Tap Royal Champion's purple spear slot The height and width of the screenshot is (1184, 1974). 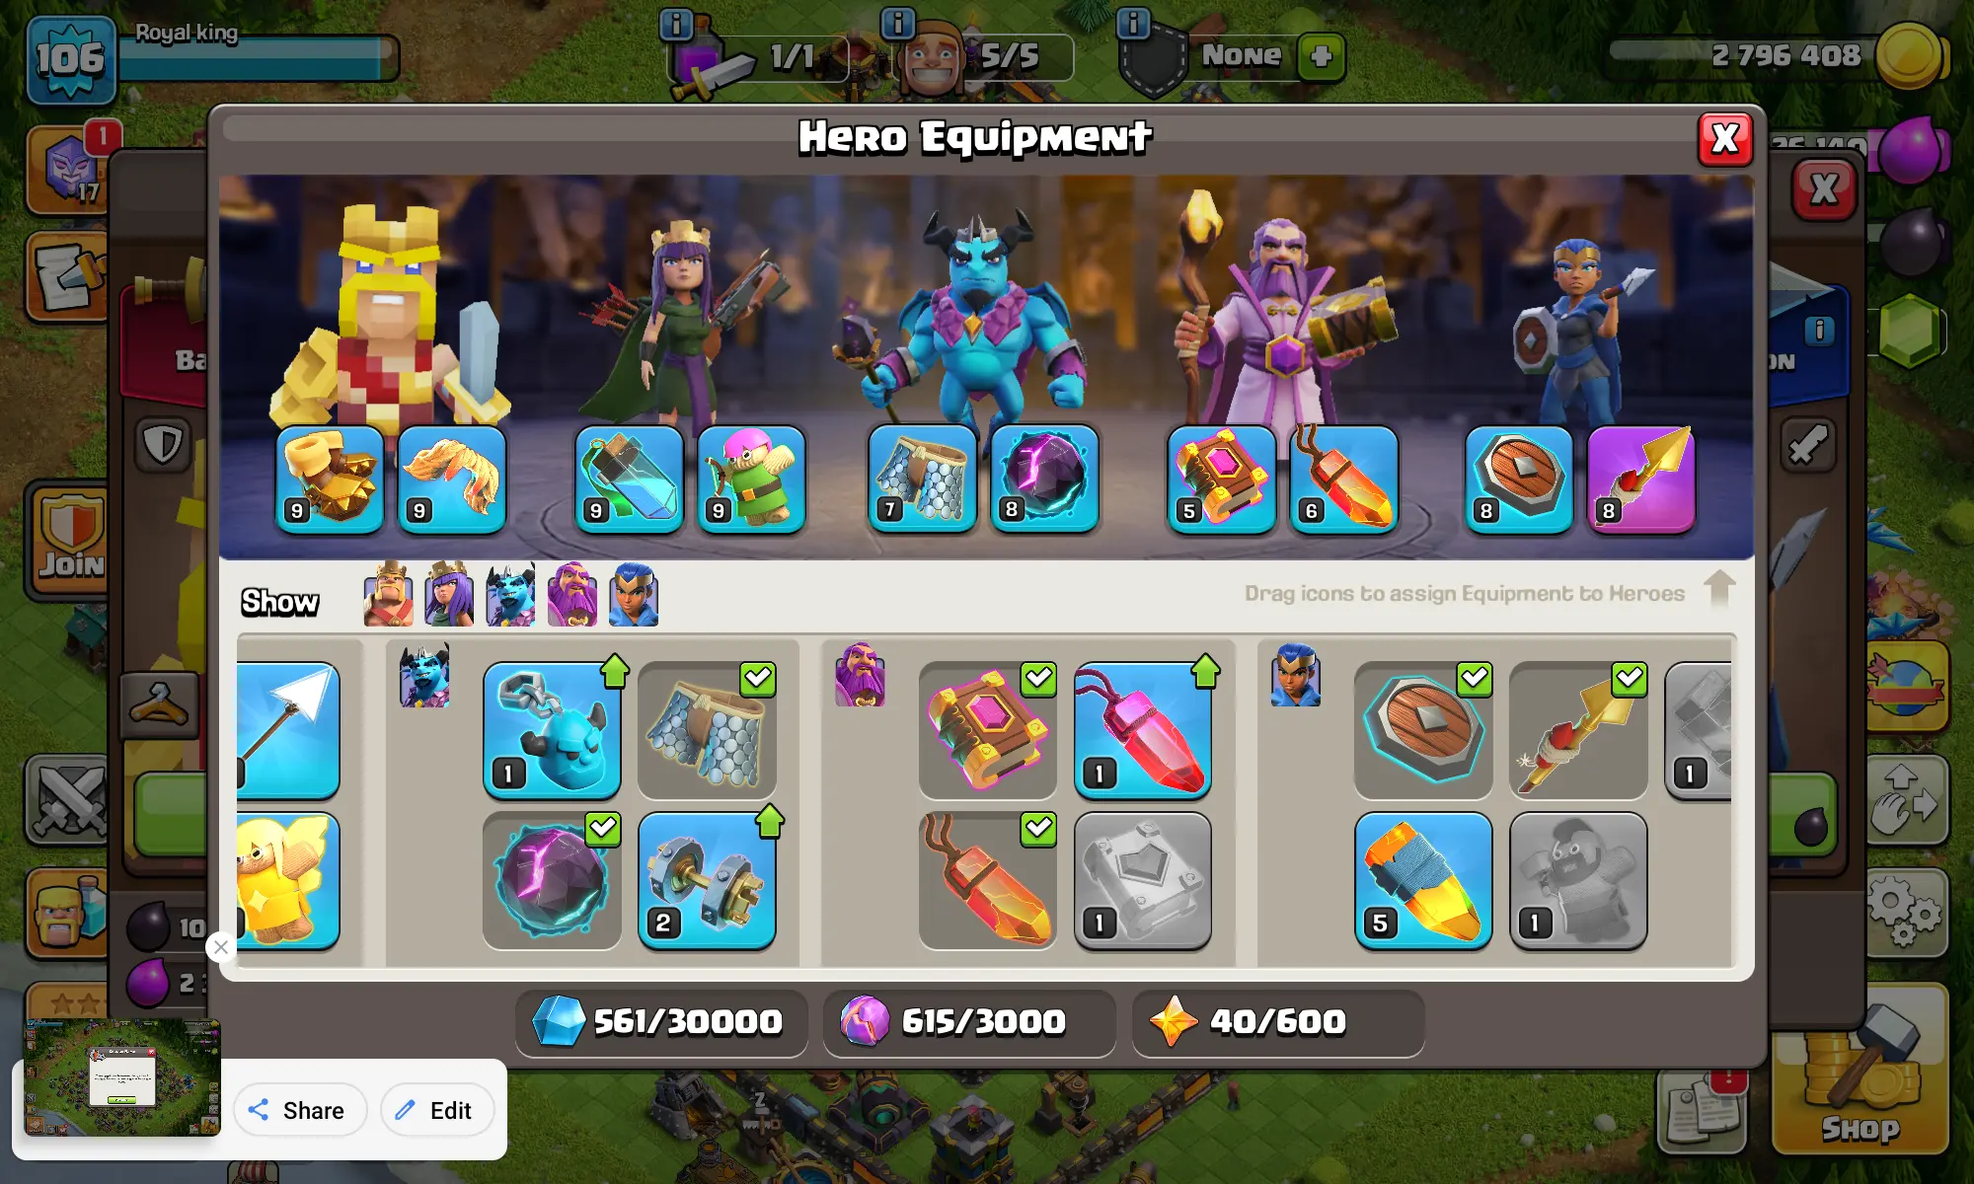(x=1641, y=480)
